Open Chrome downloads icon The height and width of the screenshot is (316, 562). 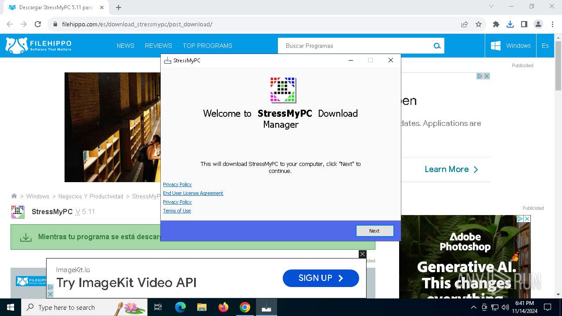510,24
